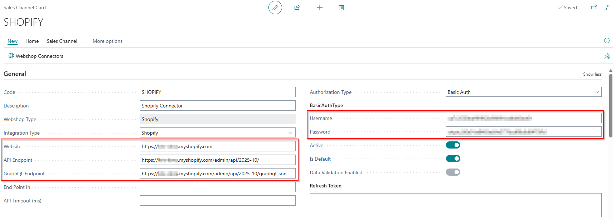Click the info circle icon

607,41
